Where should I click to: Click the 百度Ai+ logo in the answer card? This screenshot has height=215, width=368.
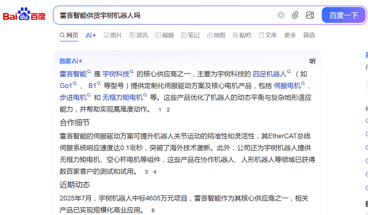pyautogui.click(x=71, y=61)
